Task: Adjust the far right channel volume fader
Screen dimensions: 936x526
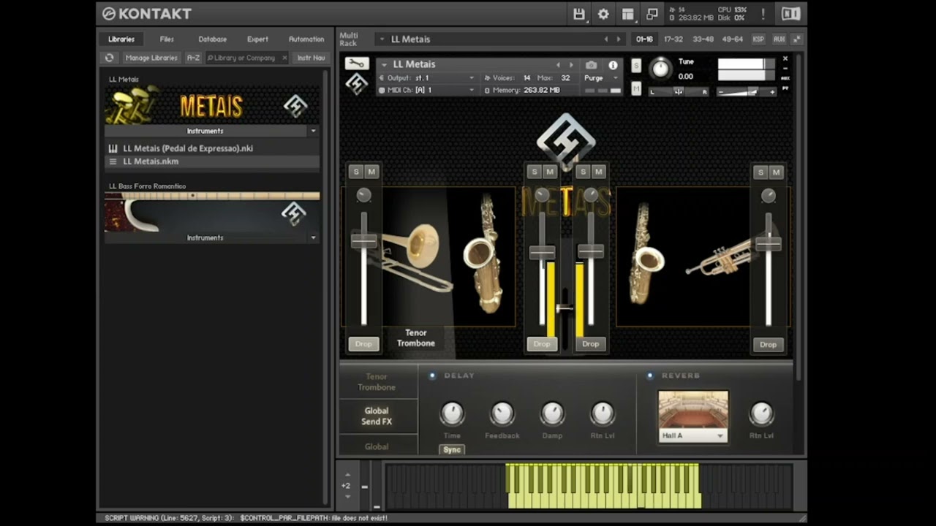Action: click(x=769, y=243)
